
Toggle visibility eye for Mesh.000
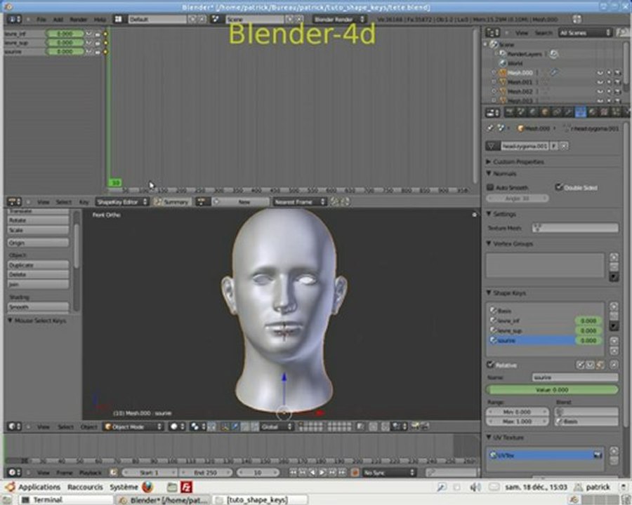click(600, 73)
